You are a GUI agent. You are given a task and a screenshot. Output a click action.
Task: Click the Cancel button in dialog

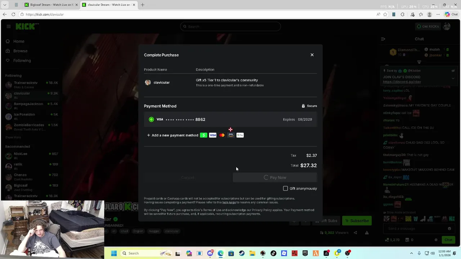tap(188, 177)
